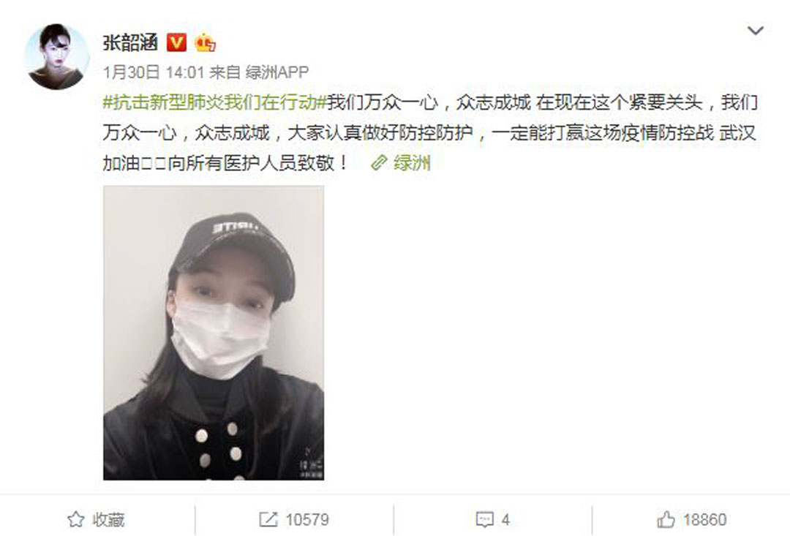Image resolution: width=790 pixels, height=536 pixels.
Task: Click the comment bubble icon
Action: point(485,519)
